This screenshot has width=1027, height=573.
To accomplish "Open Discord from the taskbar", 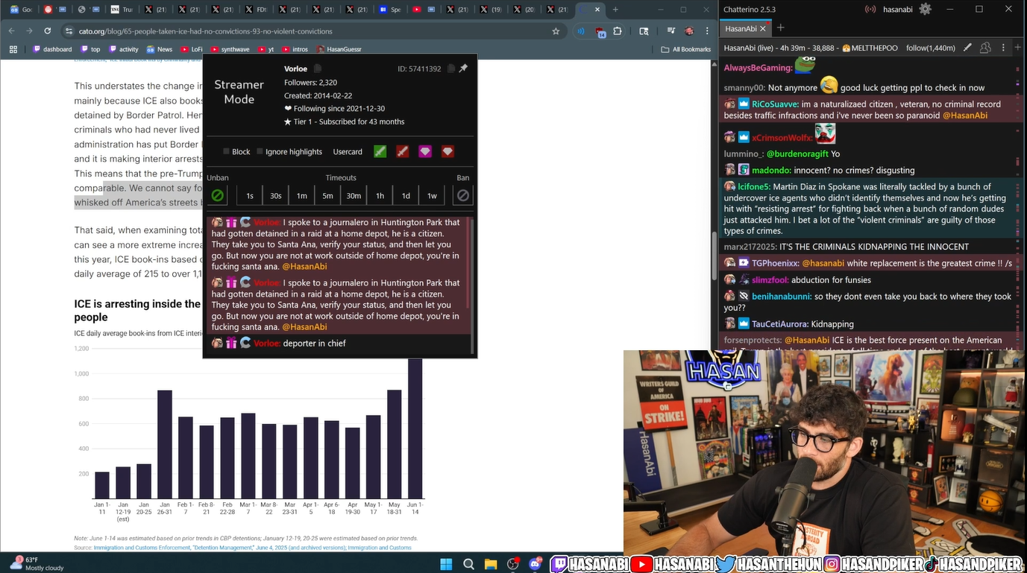I will 536,563.
